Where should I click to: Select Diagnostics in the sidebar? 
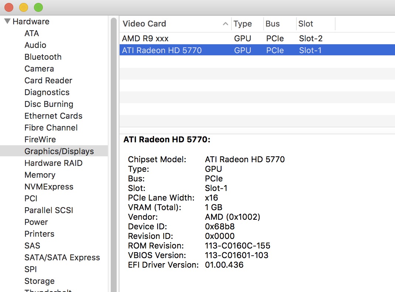pyautogui.click(x=47, y=92)
